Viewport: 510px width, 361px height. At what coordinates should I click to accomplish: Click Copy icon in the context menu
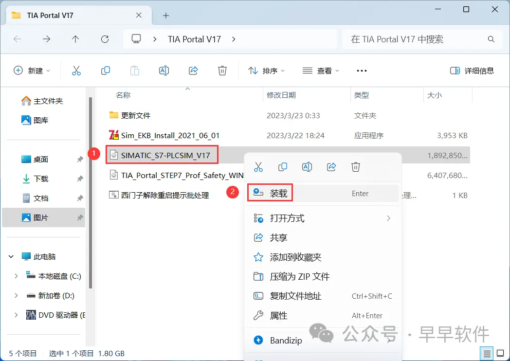click(x=283, y=167)
